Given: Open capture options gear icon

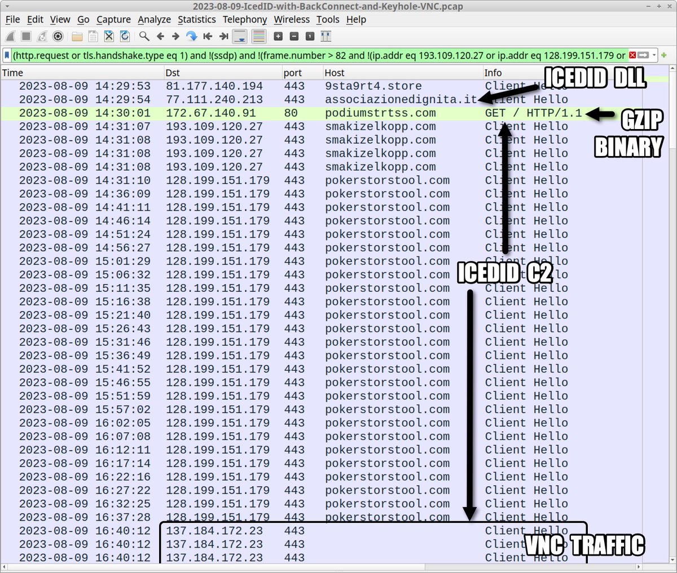Looking at the screenshot, I should point(58,37).
